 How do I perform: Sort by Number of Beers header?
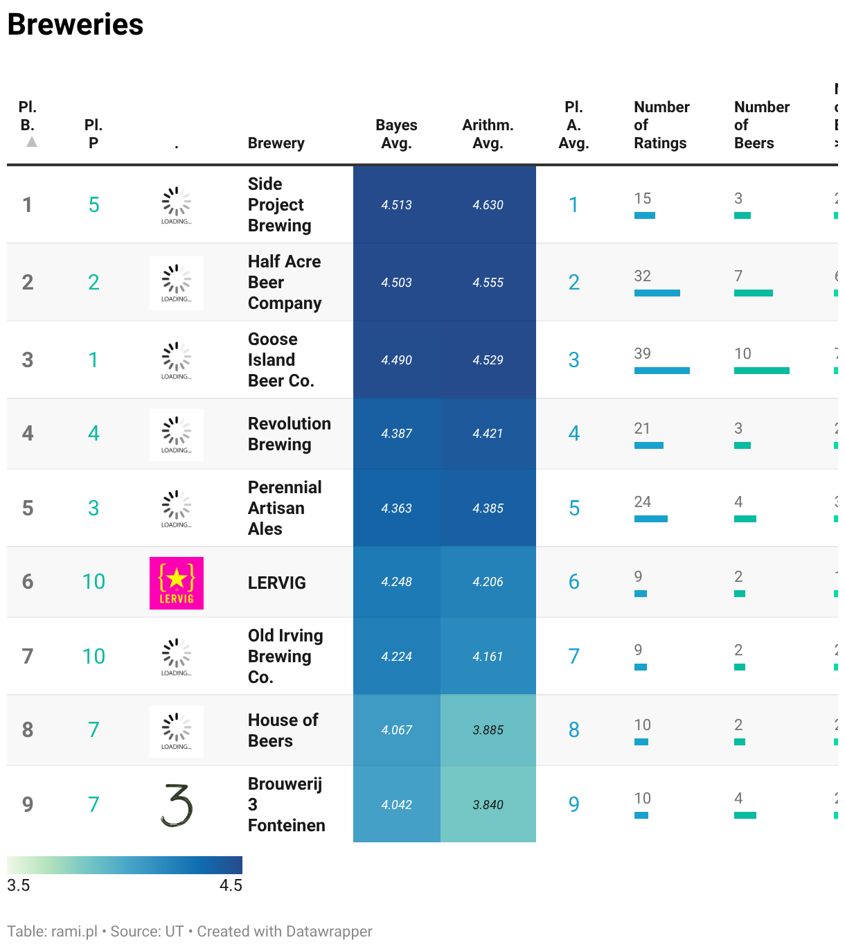760,125
